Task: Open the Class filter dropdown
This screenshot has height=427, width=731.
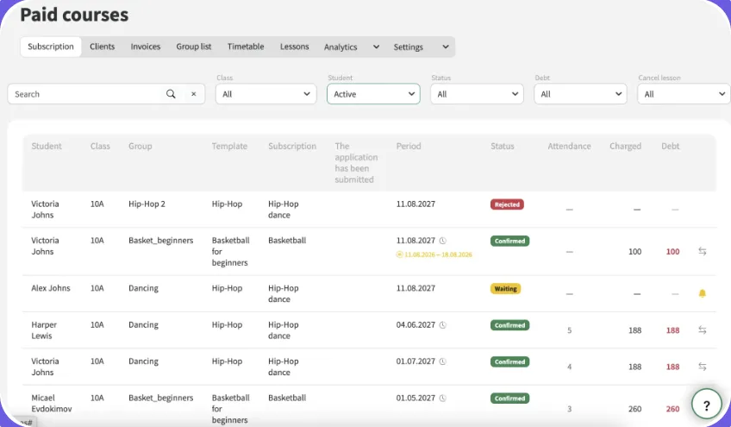Action: coord(266,94)
